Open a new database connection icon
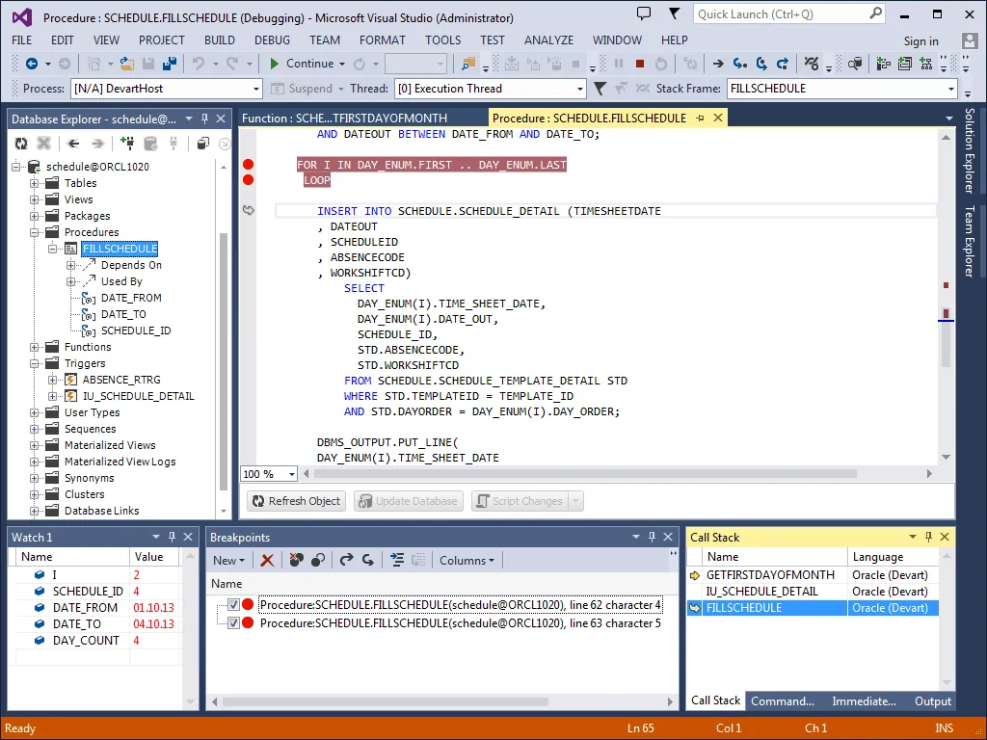 [127, 143]
